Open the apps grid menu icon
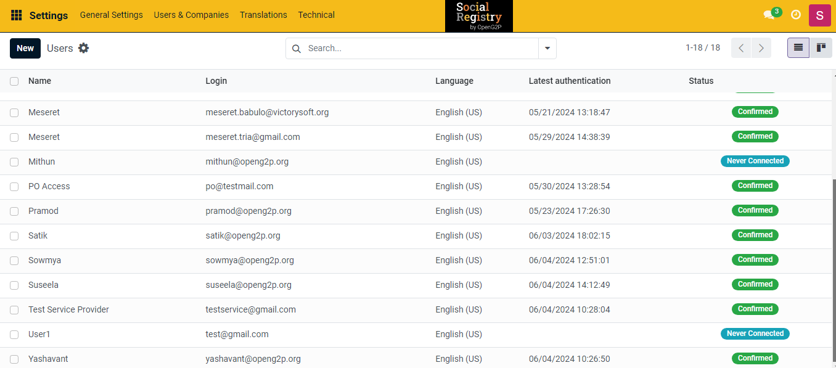 pyautogui.click(x=17, y=15)
